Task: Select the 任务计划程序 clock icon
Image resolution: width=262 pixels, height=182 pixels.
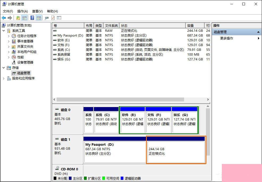Action: click(x=14, y=36)
